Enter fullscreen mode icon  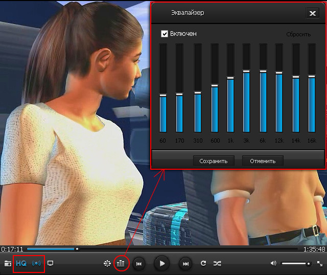pos(320,264)
